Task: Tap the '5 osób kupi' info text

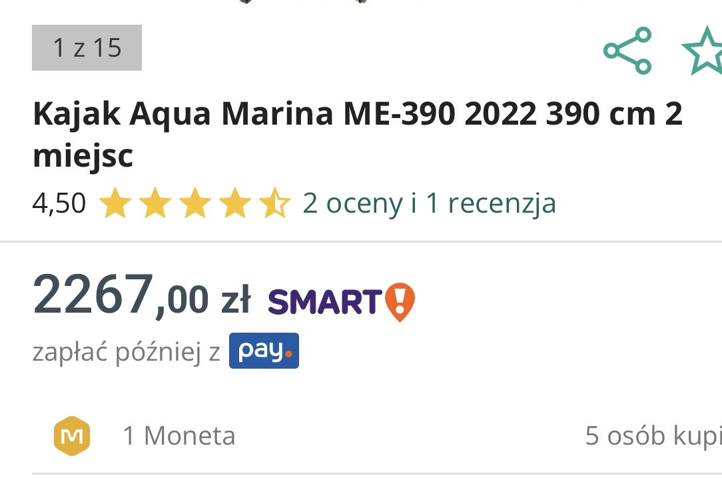Action: [x=653, y=435]
